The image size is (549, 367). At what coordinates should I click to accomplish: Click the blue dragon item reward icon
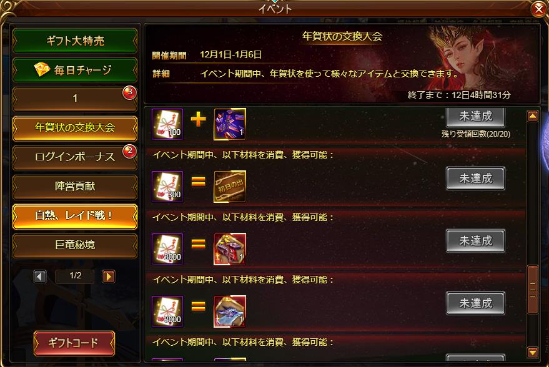point(230,311)
